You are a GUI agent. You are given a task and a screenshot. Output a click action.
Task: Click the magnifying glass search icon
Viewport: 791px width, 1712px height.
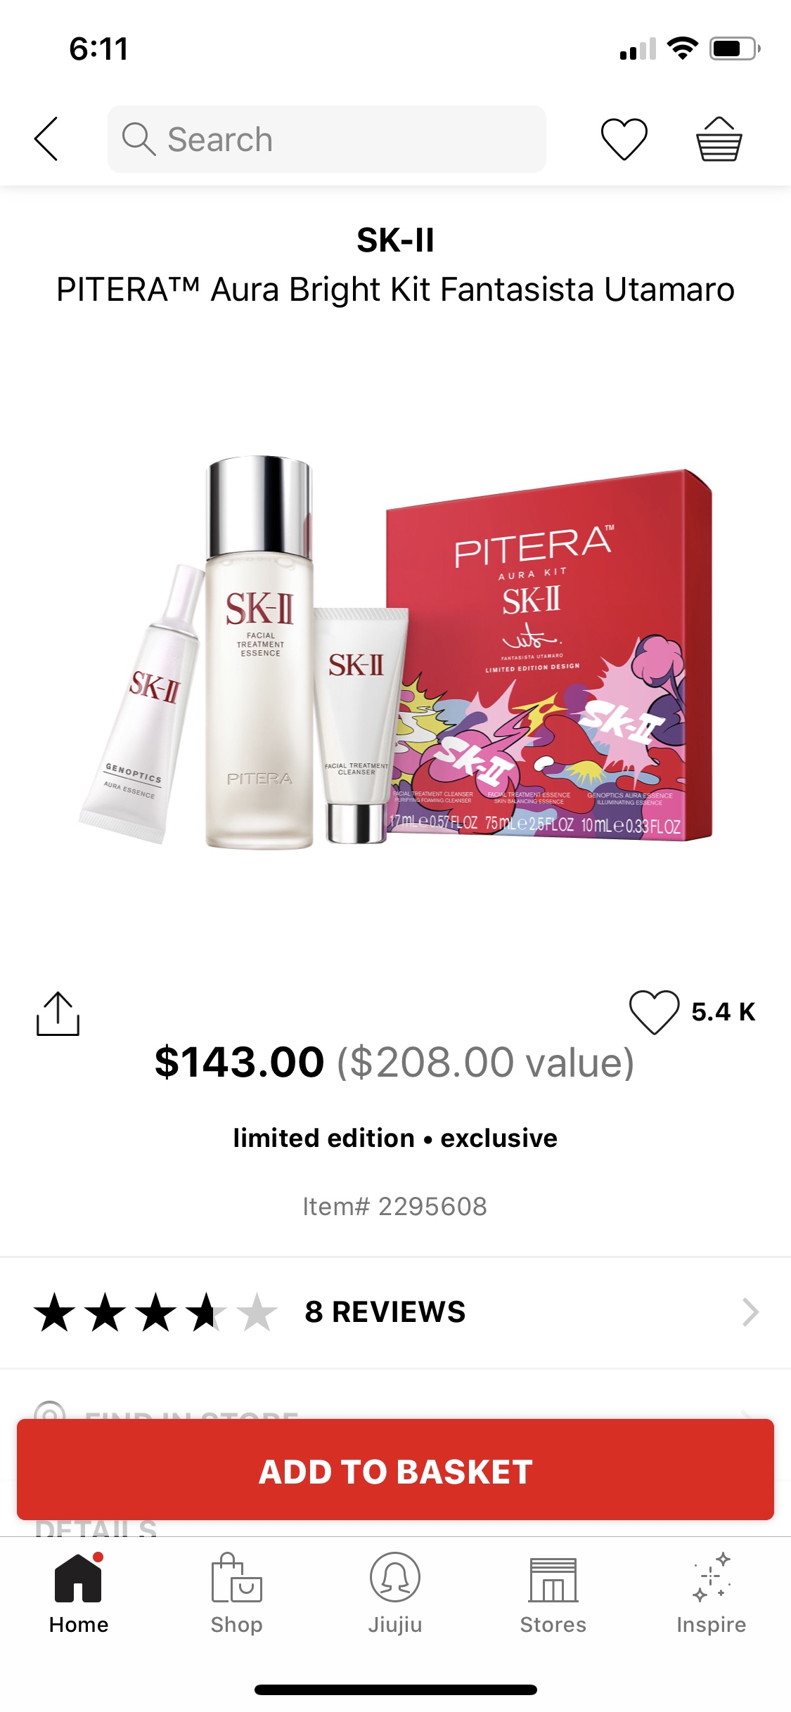click(139, 139)
